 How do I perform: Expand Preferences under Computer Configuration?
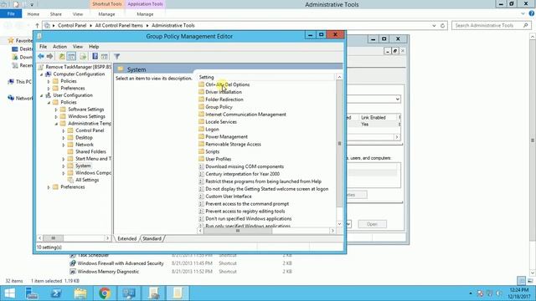(x=49, y=89)
